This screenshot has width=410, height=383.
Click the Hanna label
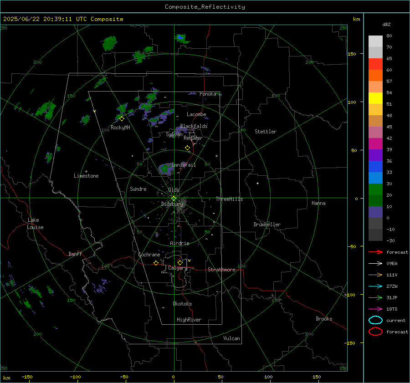pos(318,203)
